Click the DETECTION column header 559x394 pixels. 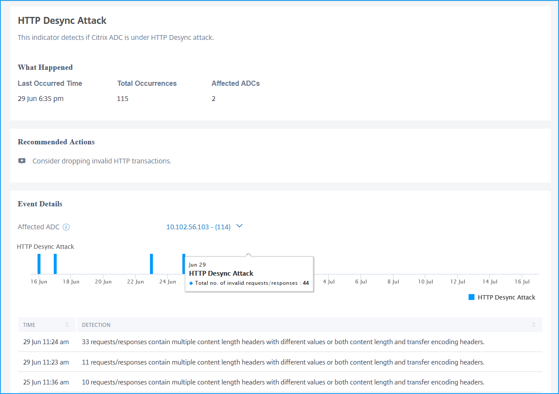[x=310, y=325]
